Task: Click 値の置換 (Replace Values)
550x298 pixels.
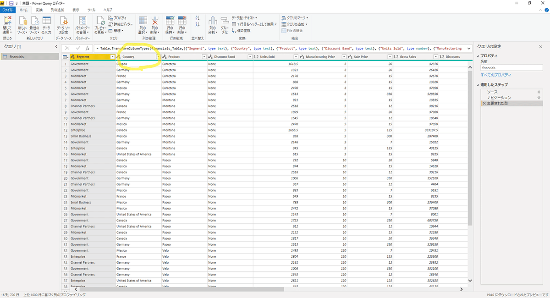Action: point(241,30)
